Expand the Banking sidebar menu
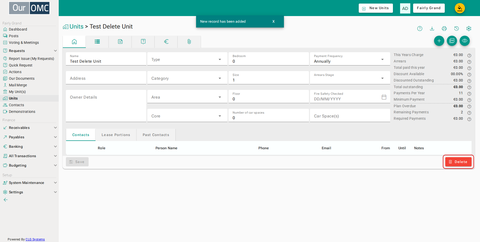The width and height of the screenshot is (480, 242). [29, 146]
